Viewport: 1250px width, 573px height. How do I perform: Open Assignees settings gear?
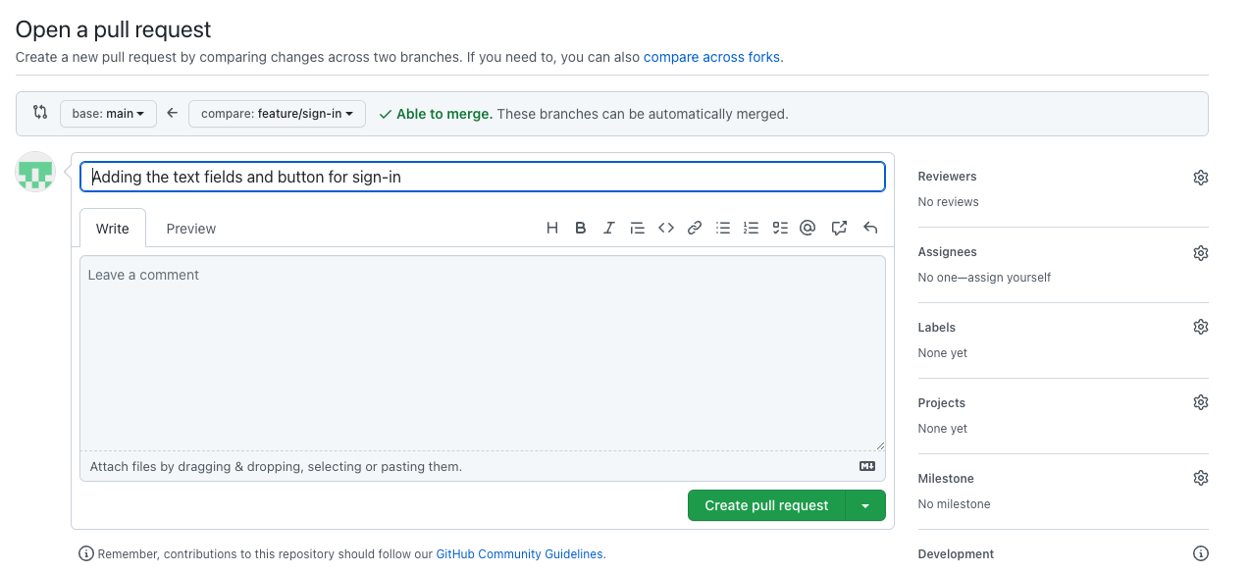1201,253
